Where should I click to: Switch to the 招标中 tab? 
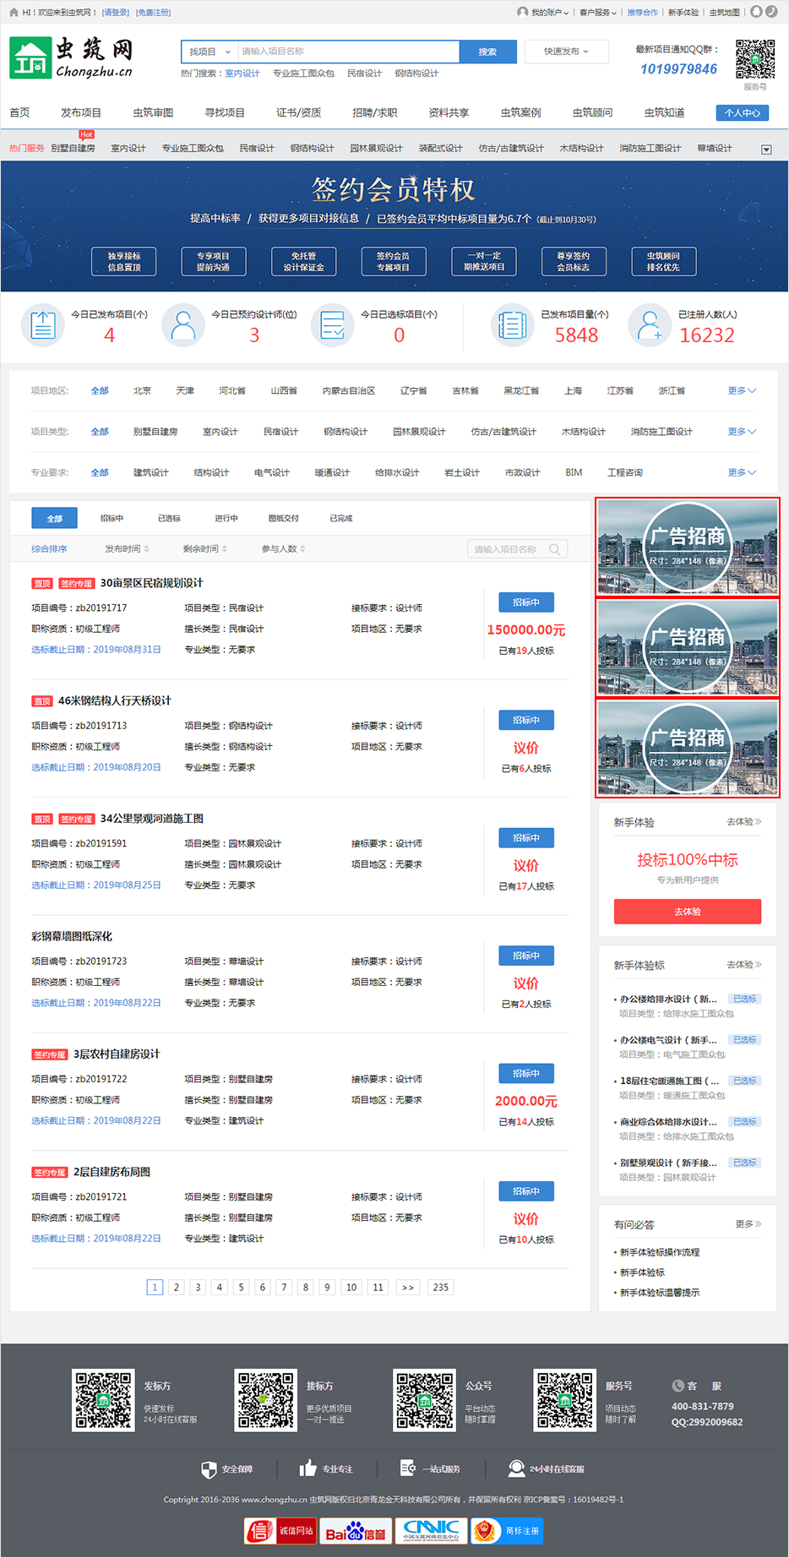coord(112,518)
